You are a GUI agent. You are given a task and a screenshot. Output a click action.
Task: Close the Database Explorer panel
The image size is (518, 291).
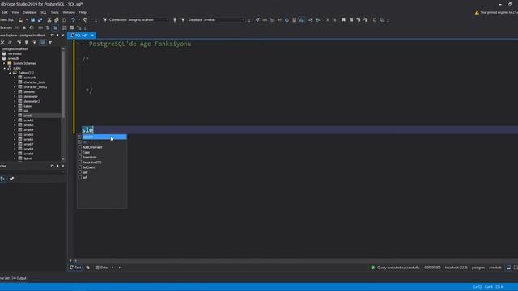pyautogui.click(x=63, y=36)
